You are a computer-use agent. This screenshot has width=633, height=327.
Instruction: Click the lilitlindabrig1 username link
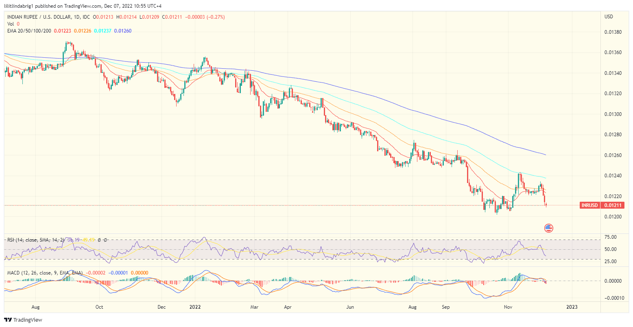pos(18,6)
